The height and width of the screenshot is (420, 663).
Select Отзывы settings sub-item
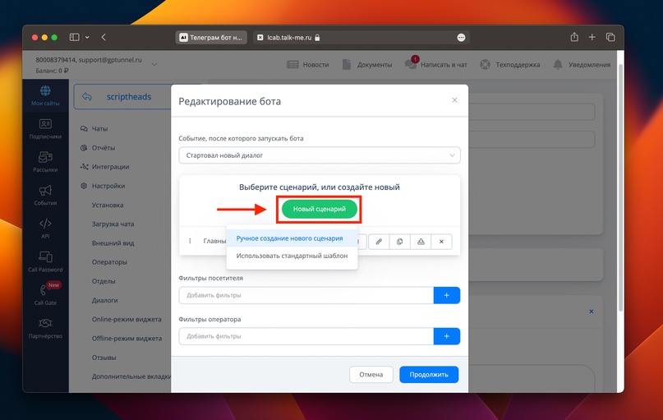104,358
